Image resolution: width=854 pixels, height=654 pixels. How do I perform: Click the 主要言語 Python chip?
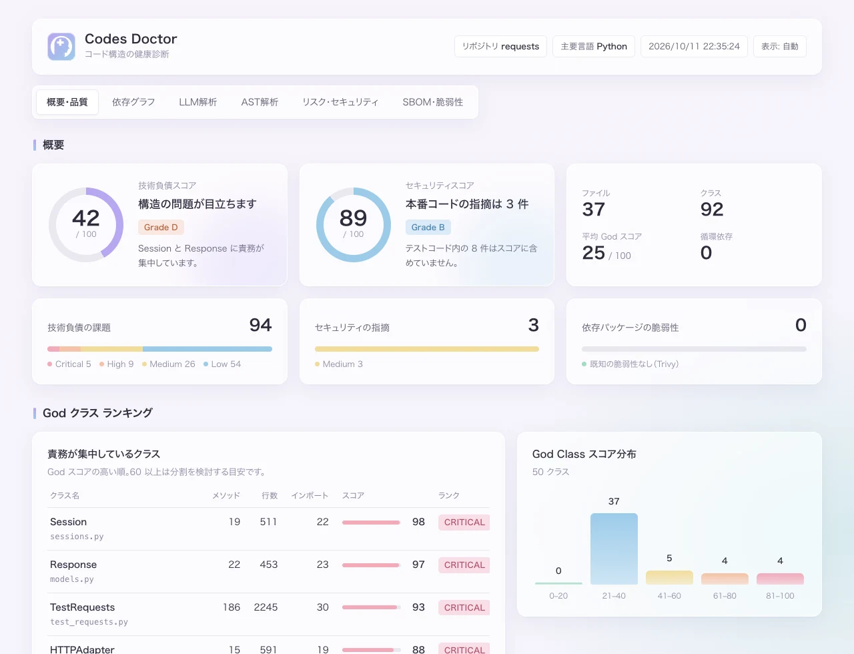(x=594, y=47)
